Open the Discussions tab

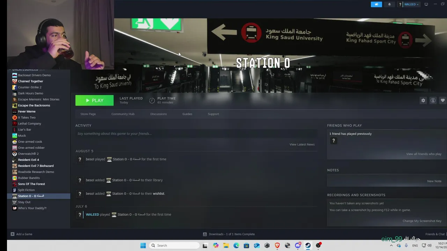click(159, 114)
